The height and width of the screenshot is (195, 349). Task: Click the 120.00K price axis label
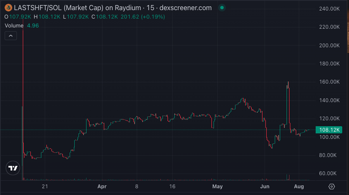pyautogui.click(x=329, y=119)
